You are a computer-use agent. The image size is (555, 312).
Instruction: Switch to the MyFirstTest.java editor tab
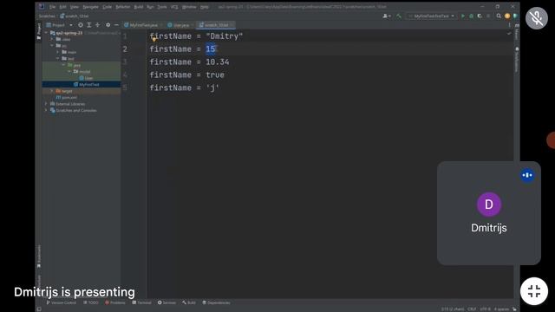click(x=142, y=25)
